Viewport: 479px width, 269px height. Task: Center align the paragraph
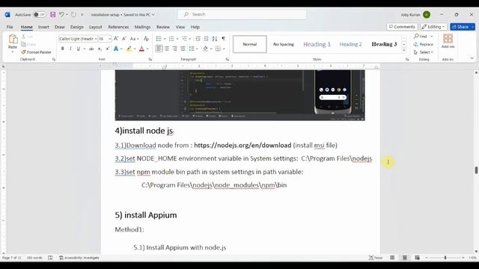pyautogui.click(x=167, y=49)
